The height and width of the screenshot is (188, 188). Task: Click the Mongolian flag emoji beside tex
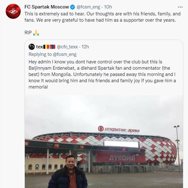52,47
